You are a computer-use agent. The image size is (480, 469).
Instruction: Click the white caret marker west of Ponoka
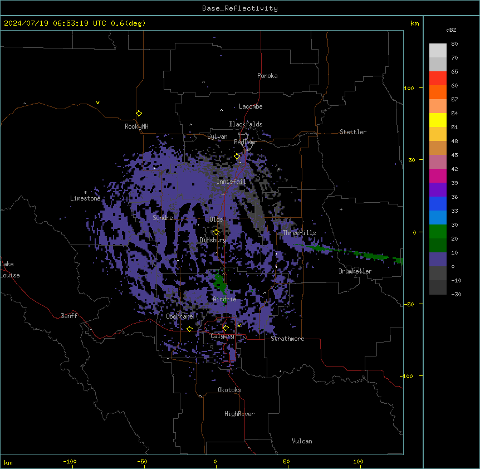click(203, 82)
